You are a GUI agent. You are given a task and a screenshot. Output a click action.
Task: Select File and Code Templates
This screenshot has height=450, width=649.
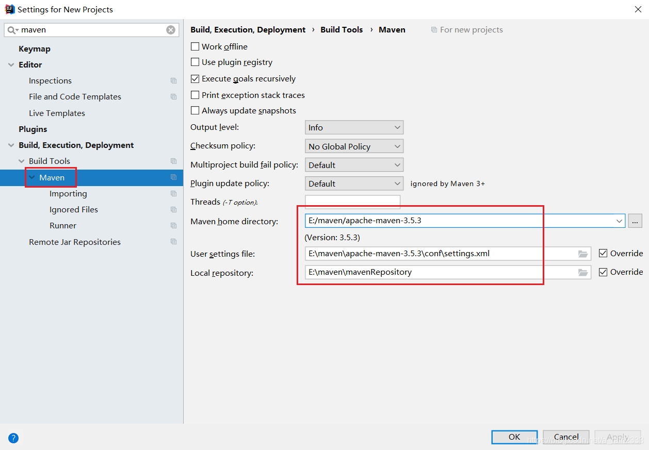click(75, 97)
